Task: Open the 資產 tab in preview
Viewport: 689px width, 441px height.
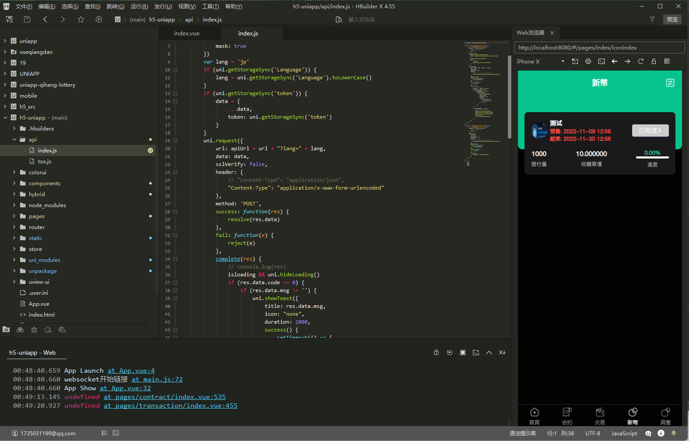Action: [666, 416]
